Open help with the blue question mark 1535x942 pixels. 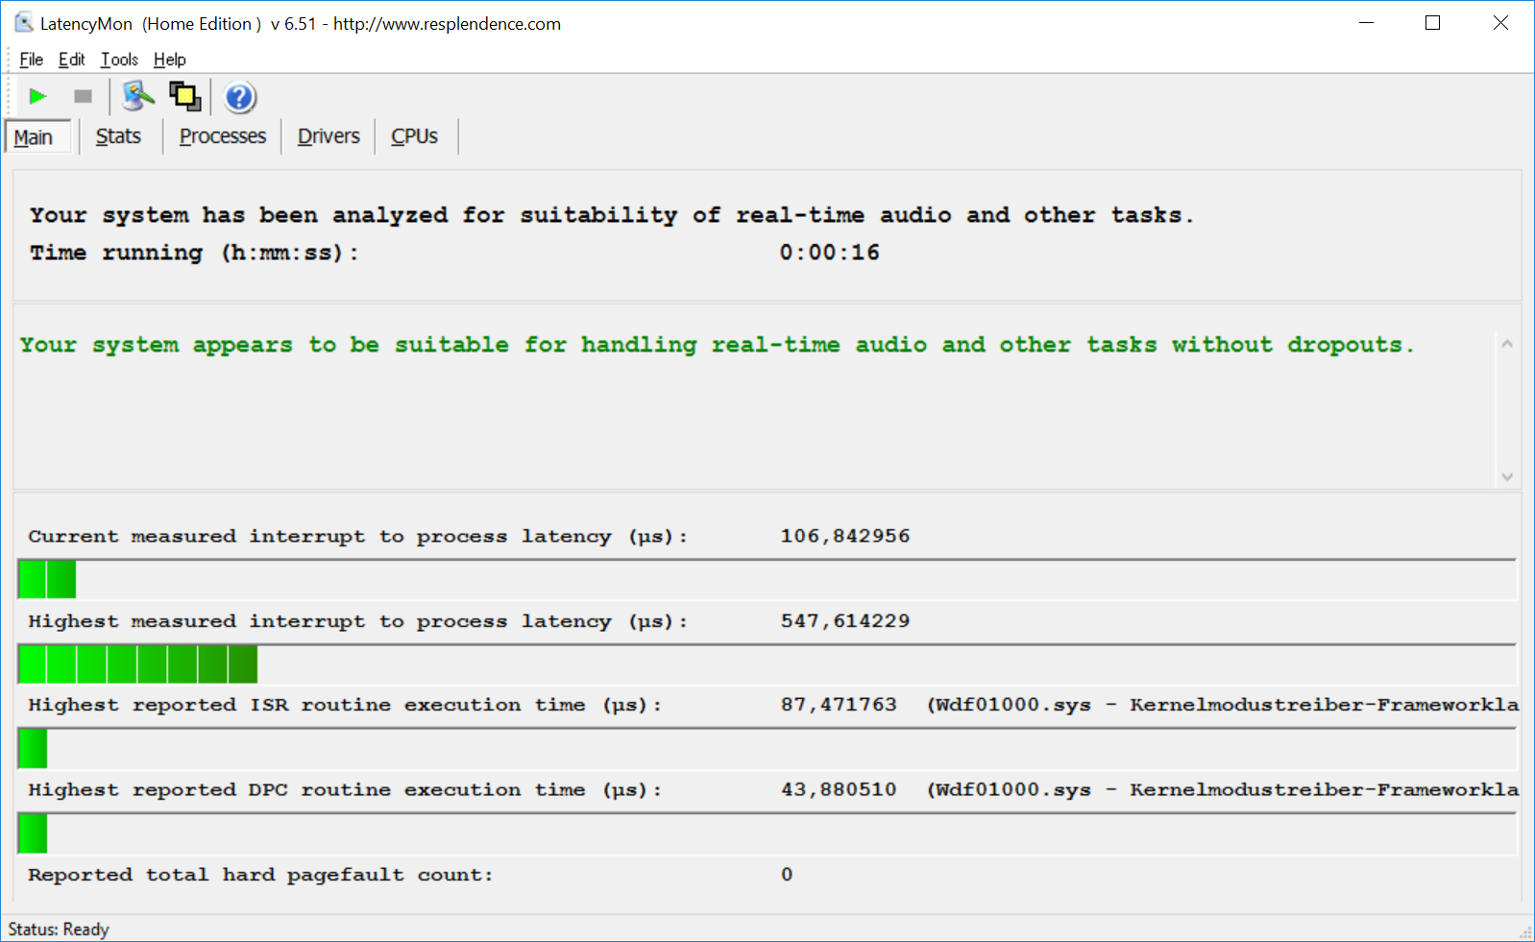(x=239, y=97)
